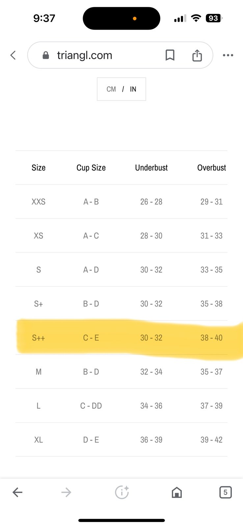
Task: Open the AI info sparkle icon
Action: click(122, 492)
